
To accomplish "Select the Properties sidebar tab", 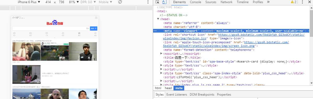I will click(x=224, y=95).
